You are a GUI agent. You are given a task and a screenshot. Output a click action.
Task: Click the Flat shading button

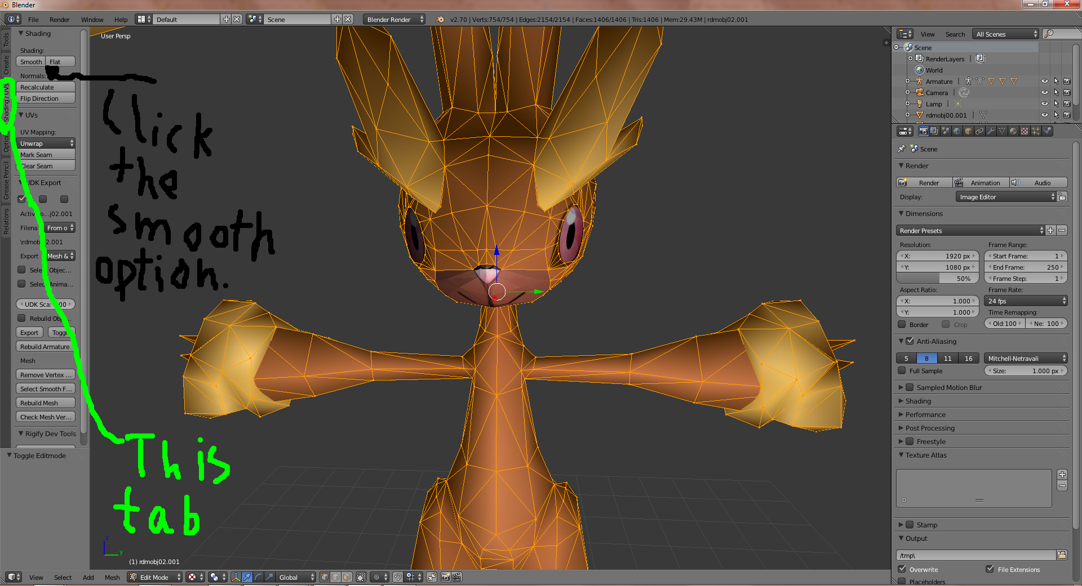(61, 61)
